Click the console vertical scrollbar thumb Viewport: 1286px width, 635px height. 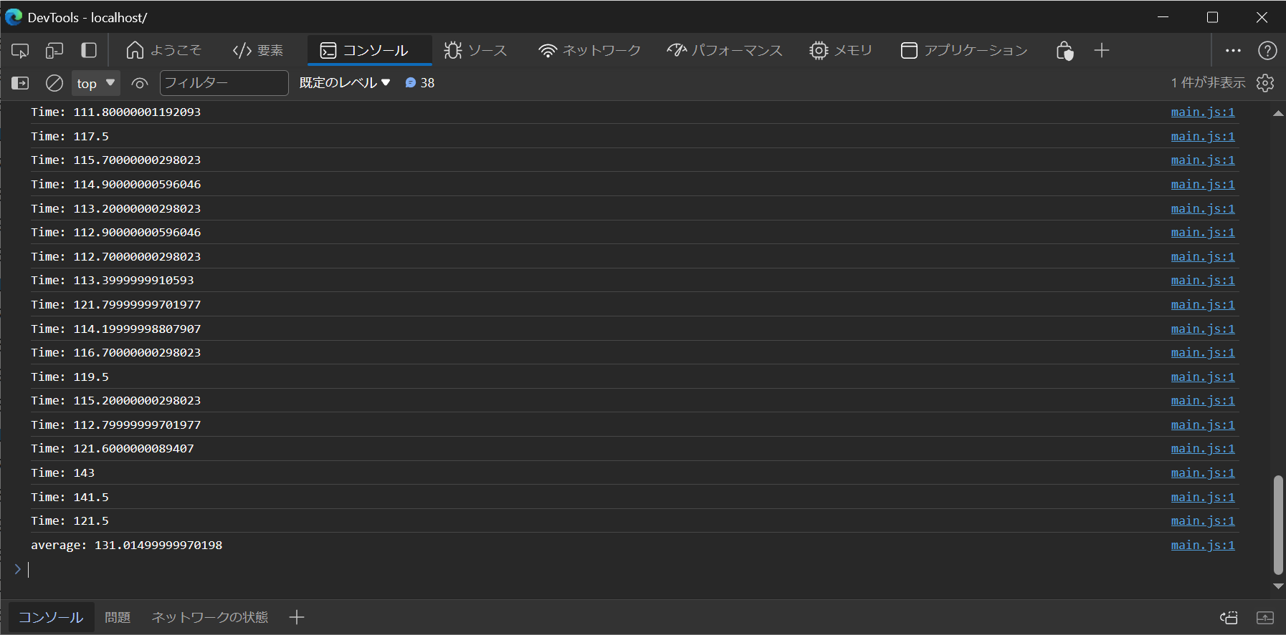pyautogui.click(x=1278, y=524)
